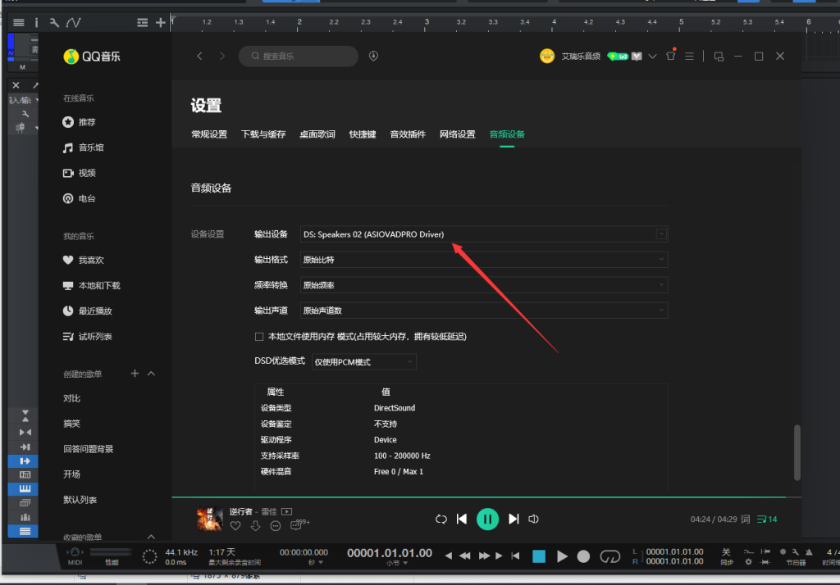Like the current song with the heart icon

tap(235, 526)
